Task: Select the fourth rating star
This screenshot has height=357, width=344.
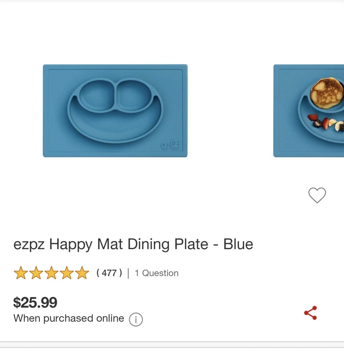Action: (x=67, y=273)
